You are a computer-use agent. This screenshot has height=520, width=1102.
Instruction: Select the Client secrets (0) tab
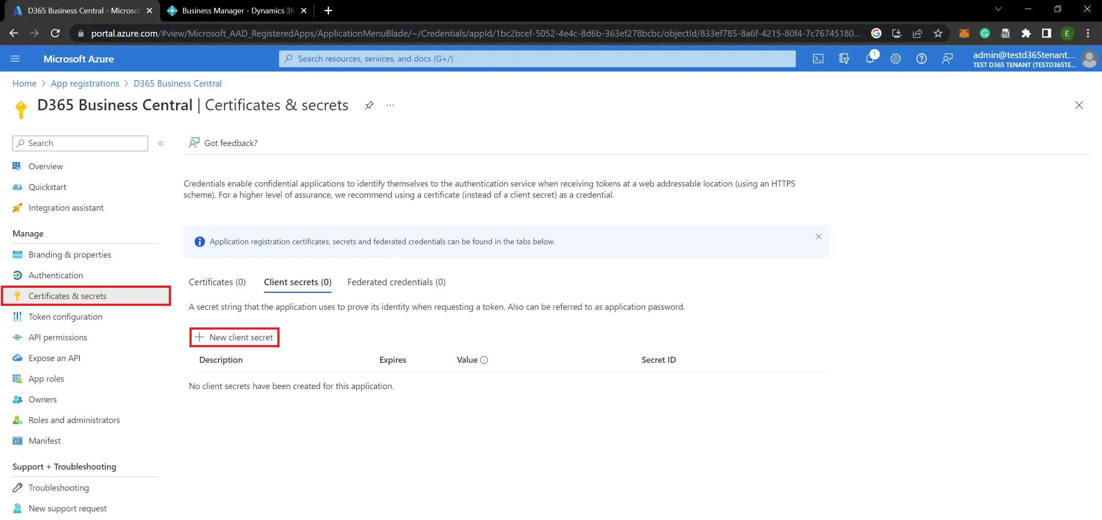[298, 282]
